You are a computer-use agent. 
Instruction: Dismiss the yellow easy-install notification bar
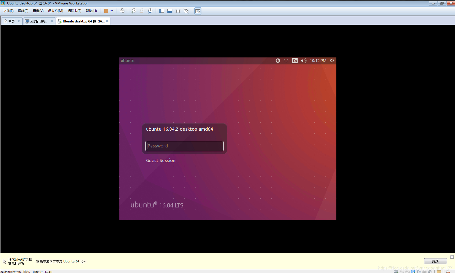452,257
